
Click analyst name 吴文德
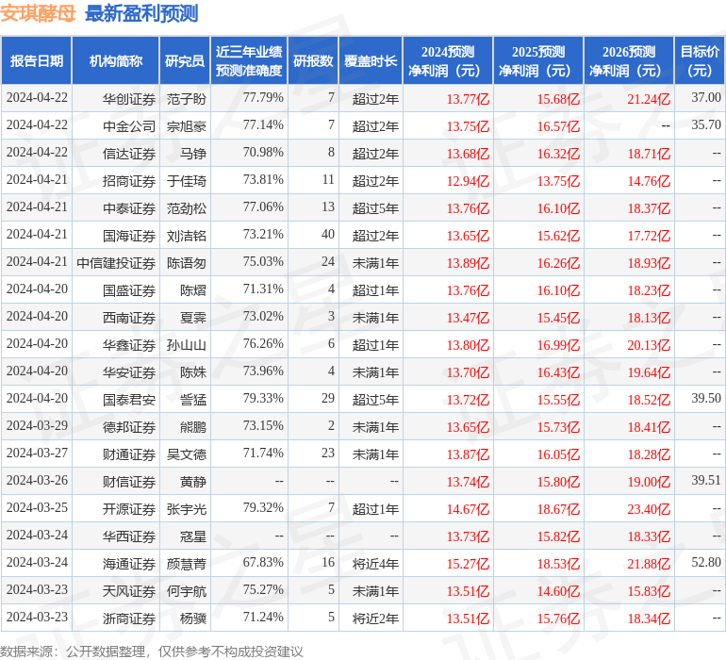point(186,454)
